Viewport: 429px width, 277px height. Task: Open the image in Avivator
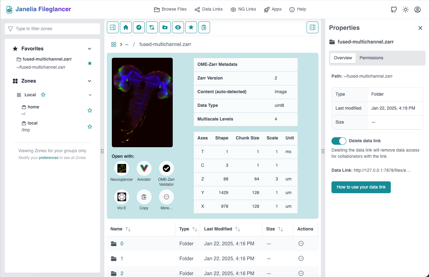144,168
